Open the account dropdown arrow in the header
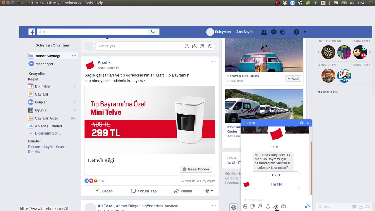Screen dimensions: 375x211 305,32
